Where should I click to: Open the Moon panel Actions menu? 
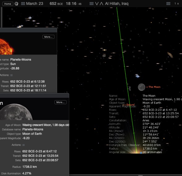(23, 145)
